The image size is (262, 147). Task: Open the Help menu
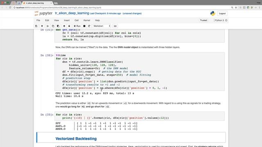(x=97, y=20)
